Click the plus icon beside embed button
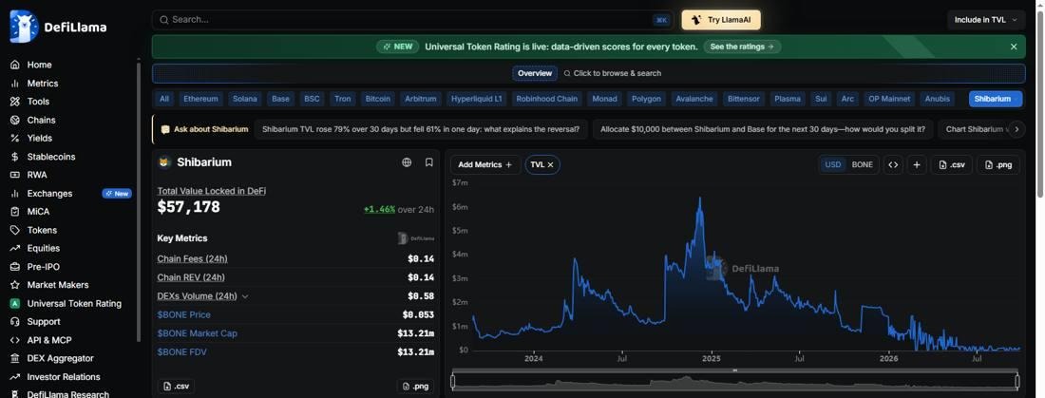The image size is (1045, 398). pyautogui.click(x=917, y=164)
